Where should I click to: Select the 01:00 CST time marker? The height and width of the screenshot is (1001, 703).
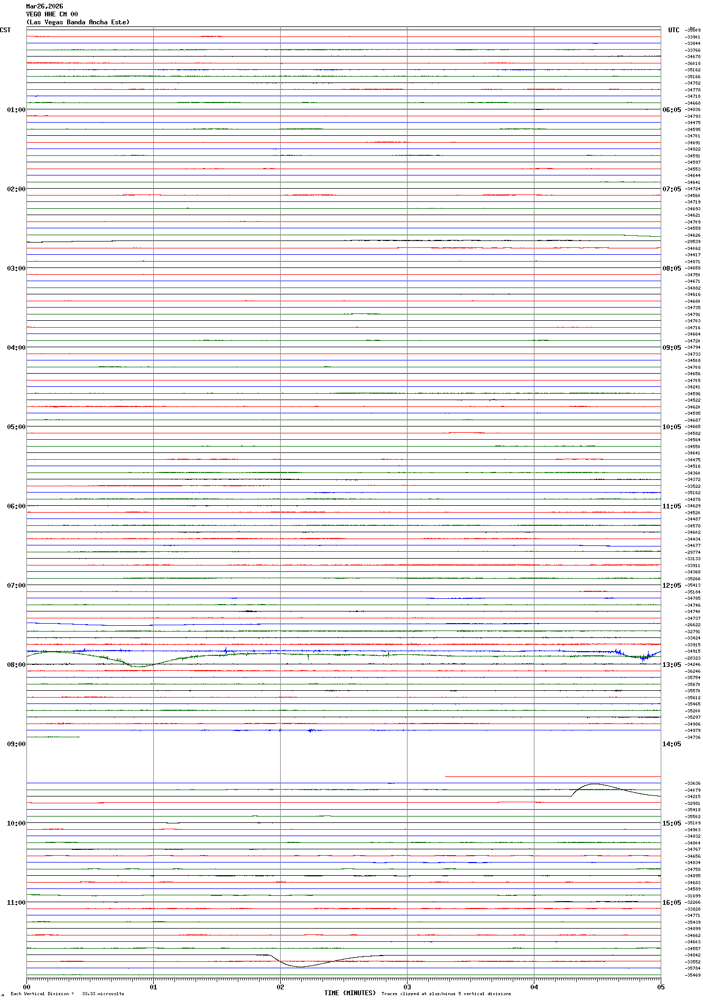click(16, 110)
